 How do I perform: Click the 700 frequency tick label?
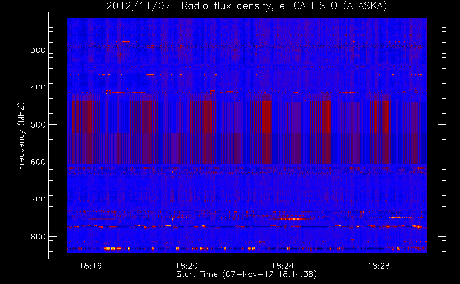tap(38, 199)
